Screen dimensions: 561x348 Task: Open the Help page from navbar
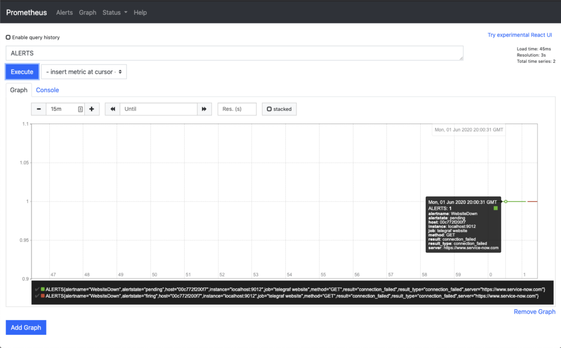140,13
